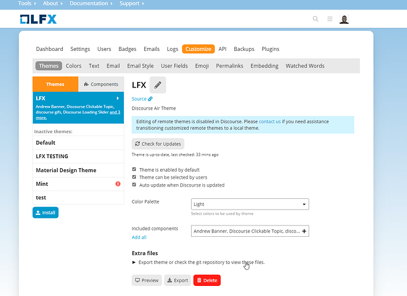This screenshot has width=407, height=296.
Task: Switch to the Text sub-tab
Action: pyautogui.click(x=94, y=66)
